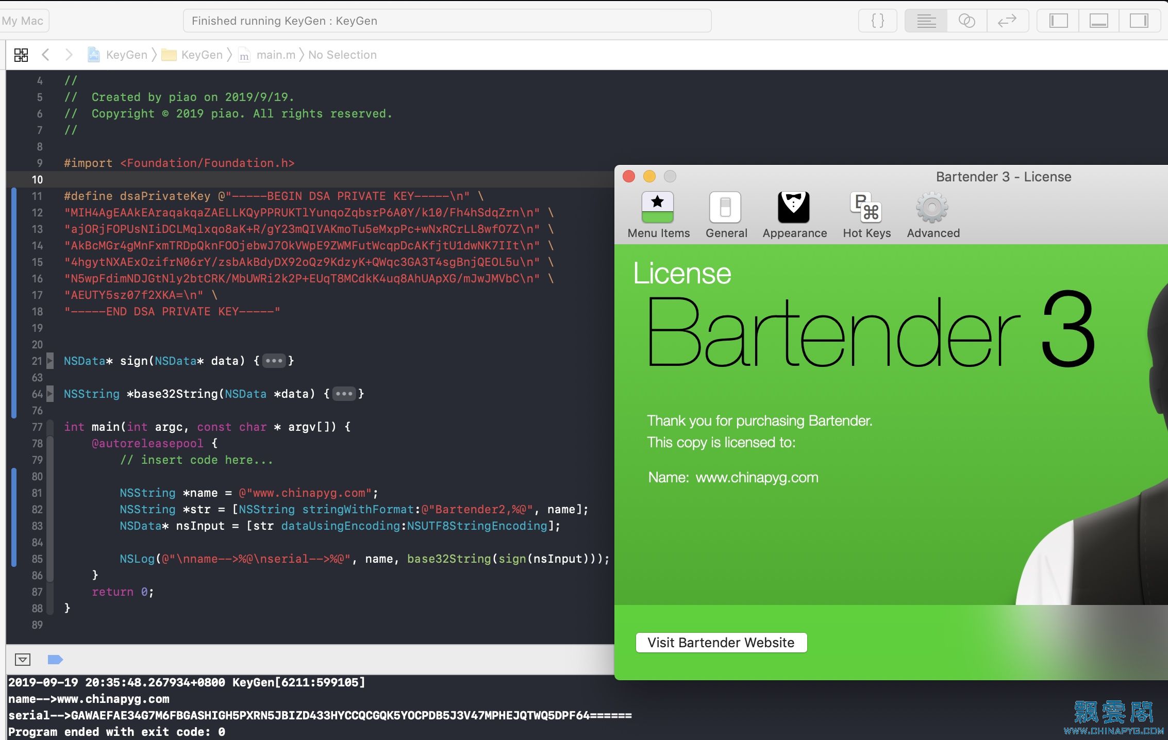Expand the folded base32String function at line 64
The image size is (1168, 740).
pos(50,394)
